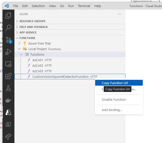162x143 pixels.
Task: Select the AzCv01 HTTP function
Action: (70, 60)
